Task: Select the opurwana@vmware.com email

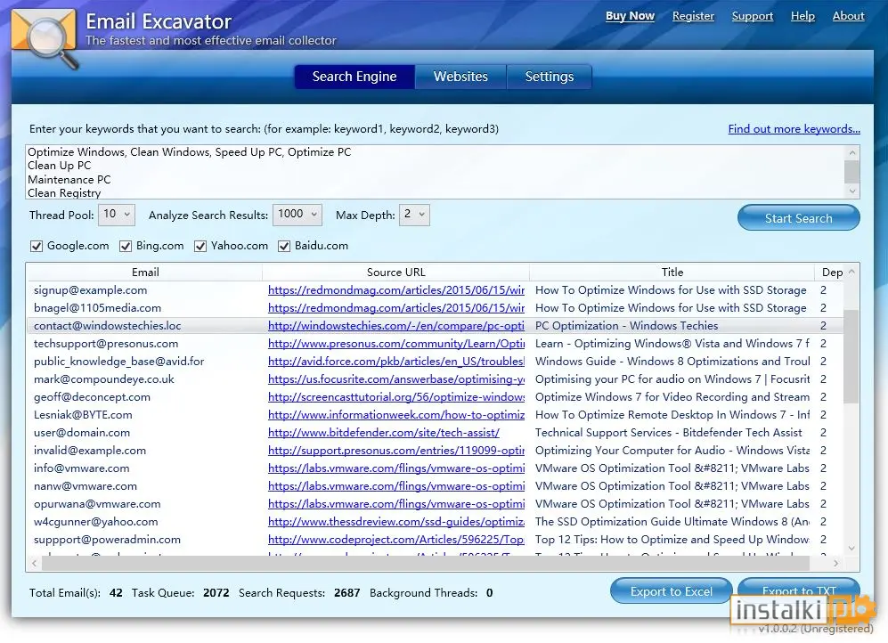Action: (97, 504)
